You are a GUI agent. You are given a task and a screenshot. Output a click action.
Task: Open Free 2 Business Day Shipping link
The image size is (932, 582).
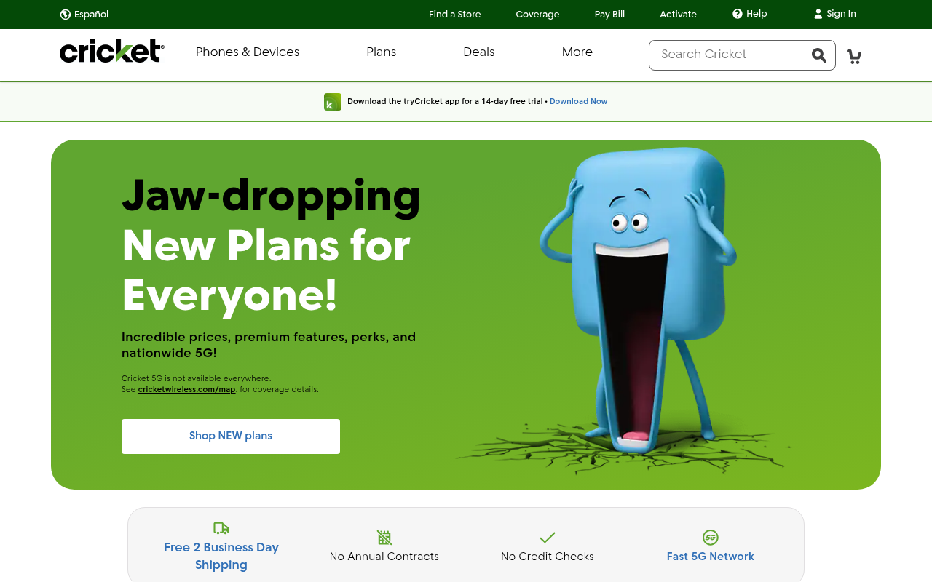[221, 557]
